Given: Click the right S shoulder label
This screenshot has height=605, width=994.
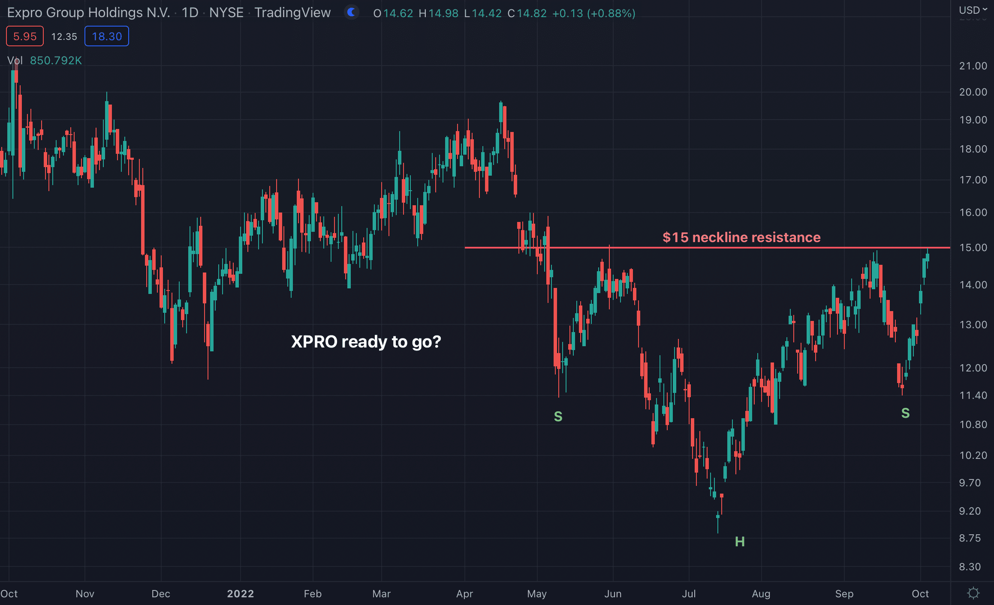Looking at the screenshot, I should click(x=905, y=413).
